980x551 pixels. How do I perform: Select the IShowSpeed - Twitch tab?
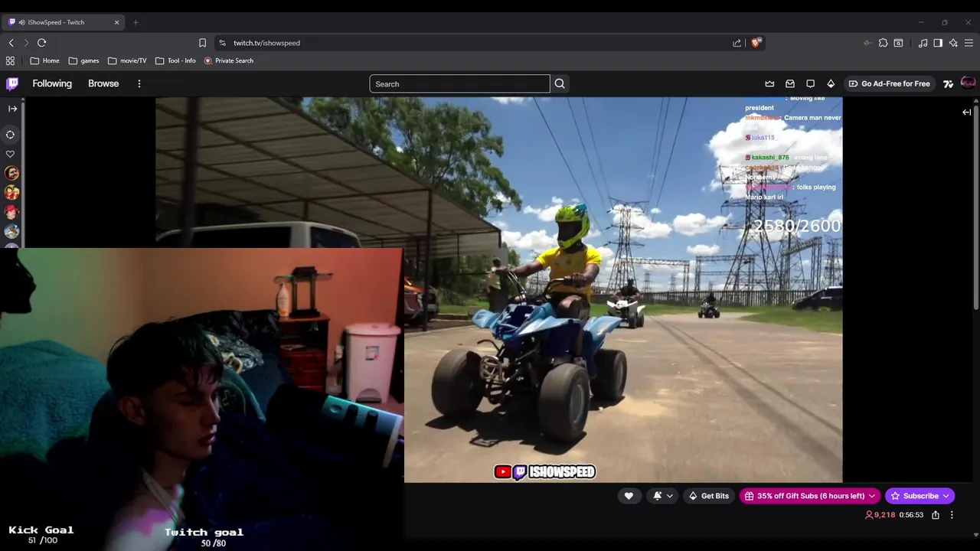point(63,22)
